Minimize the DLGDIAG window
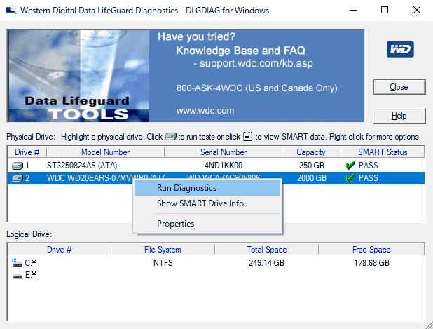This screenshot has height=329, width=433. [x=353, y=11]
